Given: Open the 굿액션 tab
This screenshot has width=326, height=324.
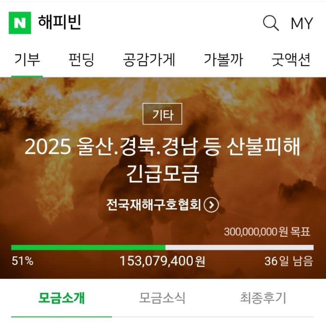Looking at the screenshot, I should pos(291,60).
